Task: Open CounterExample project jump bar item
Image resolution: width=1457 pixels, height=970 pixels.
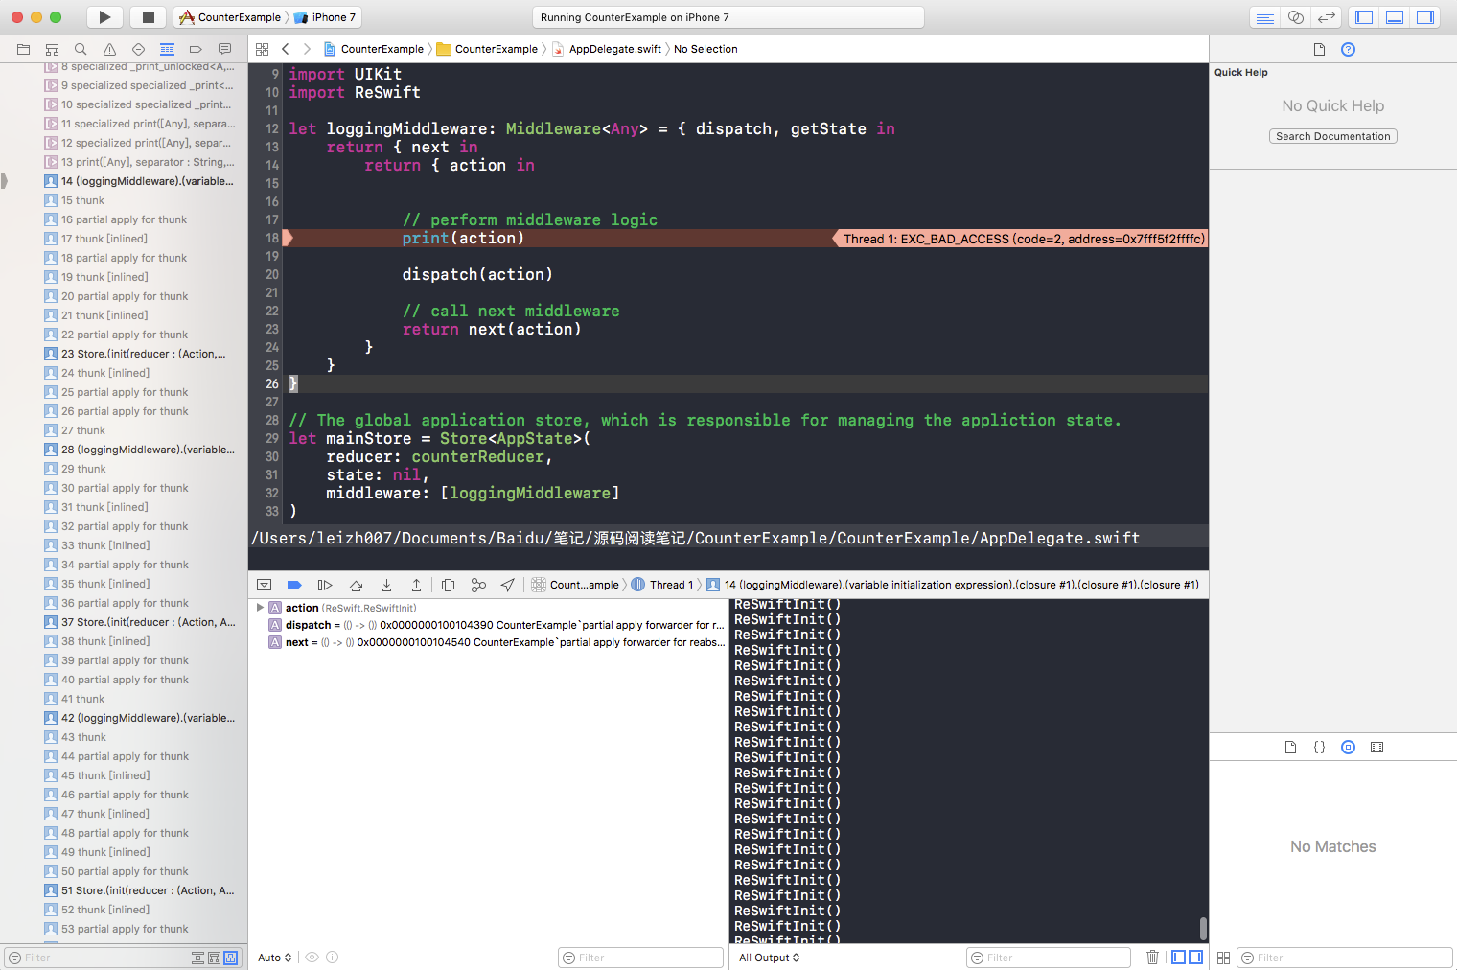Action: click(x=374, y=49)
